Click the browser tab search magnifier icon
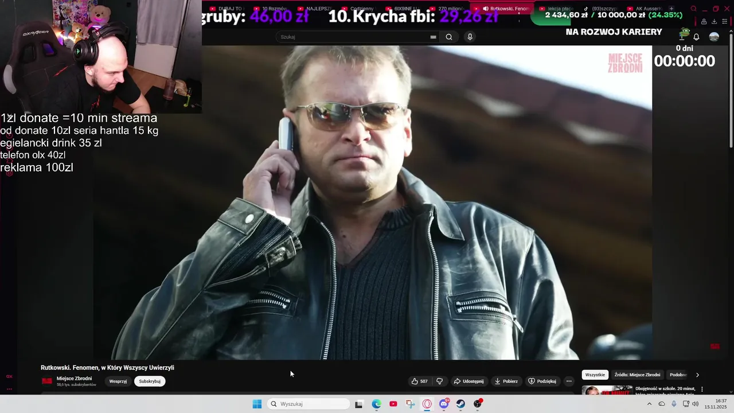The height and width of the screenshot is (413, 734). (x=693, y=9)
